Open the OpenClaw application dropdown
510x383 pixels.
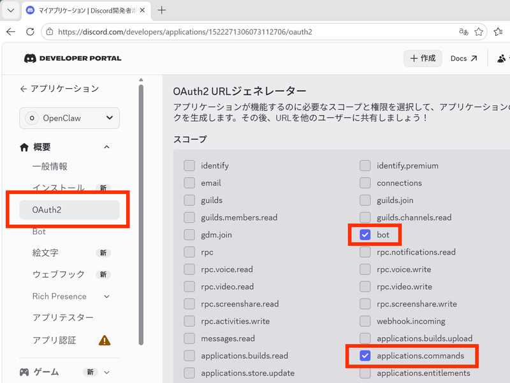pos(69,118)
